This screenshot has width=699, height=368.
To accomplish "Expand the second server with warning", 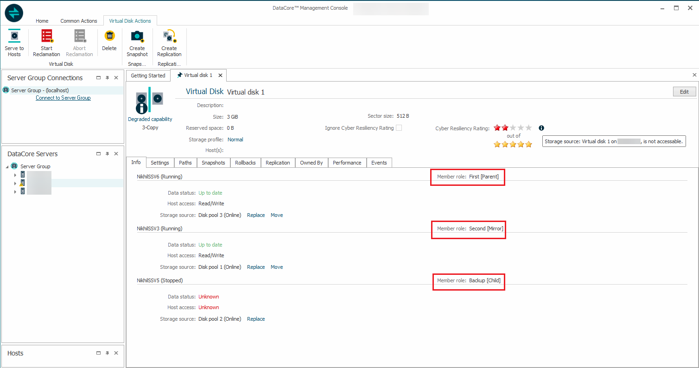I will [x=15, y=183].
